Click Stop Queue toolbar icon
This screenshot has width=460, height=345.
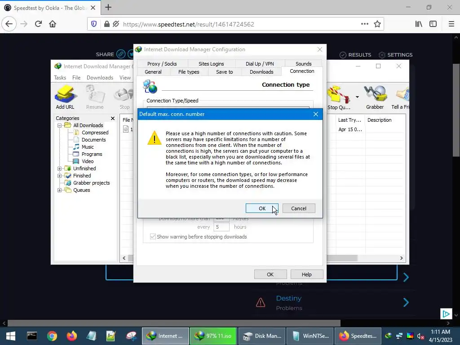point(339,98)
